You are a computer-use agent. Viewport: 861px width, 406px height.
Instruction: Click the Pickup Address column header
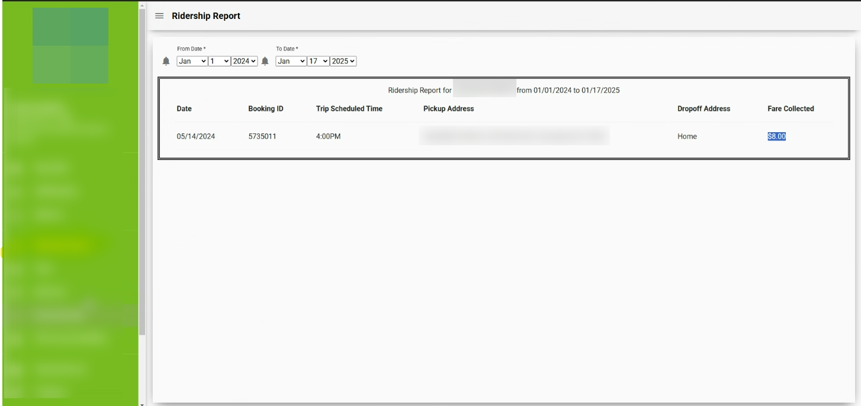coord(448,109)
